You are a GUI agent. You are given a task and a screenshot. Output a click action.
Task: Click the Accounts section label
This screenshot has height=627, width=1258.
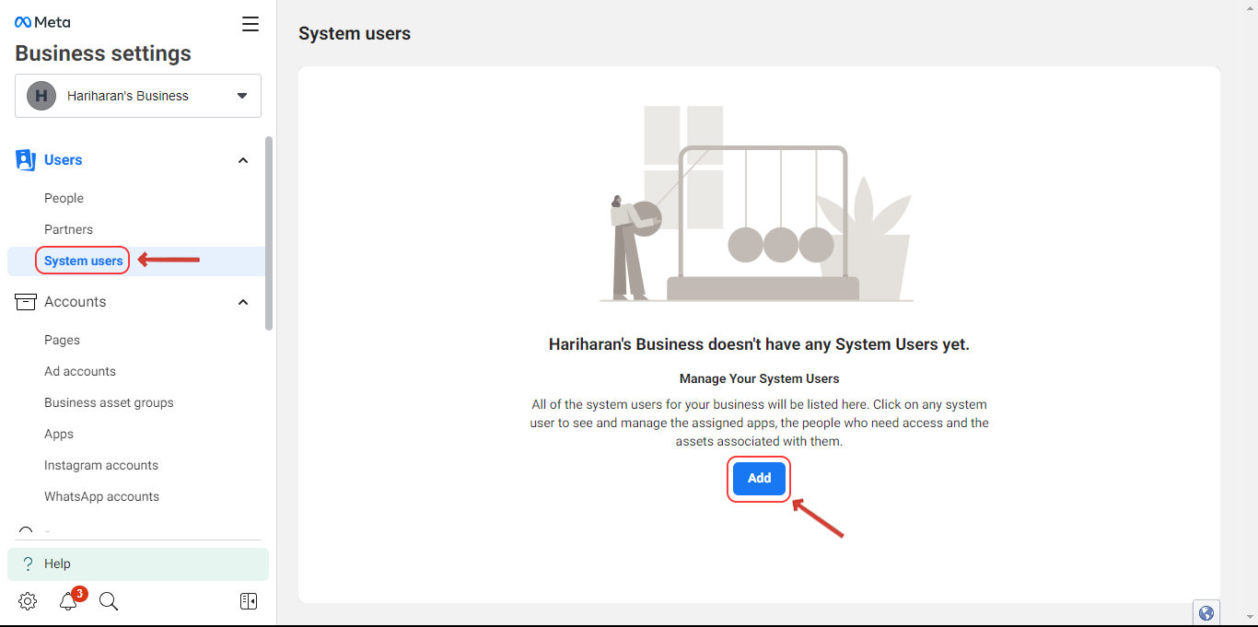[x=76, y=302]
